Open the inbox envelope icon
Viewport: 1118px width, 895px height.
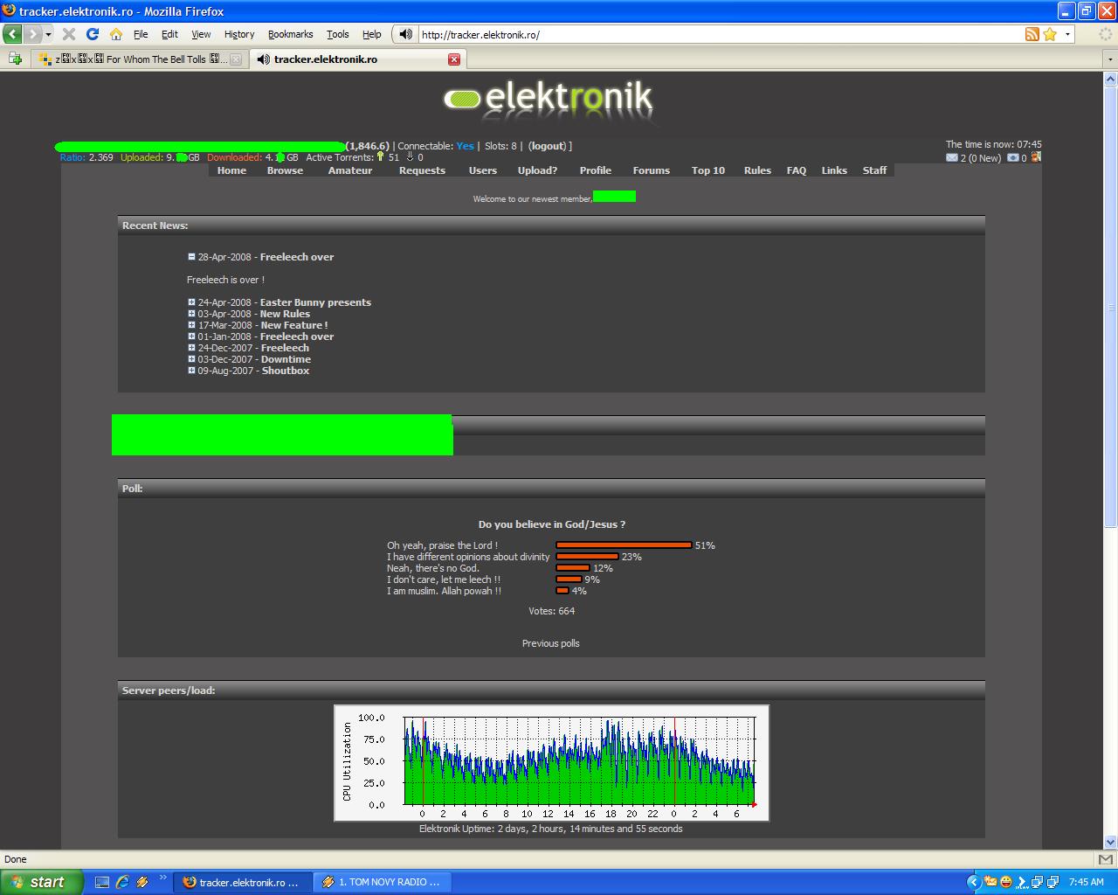952,158
